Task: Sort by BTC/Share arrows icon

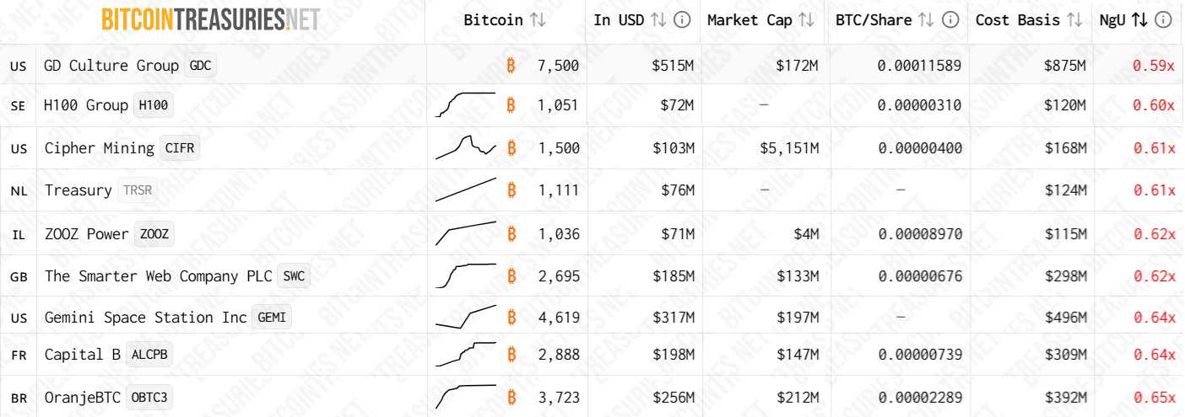Action: pos(926,20)
